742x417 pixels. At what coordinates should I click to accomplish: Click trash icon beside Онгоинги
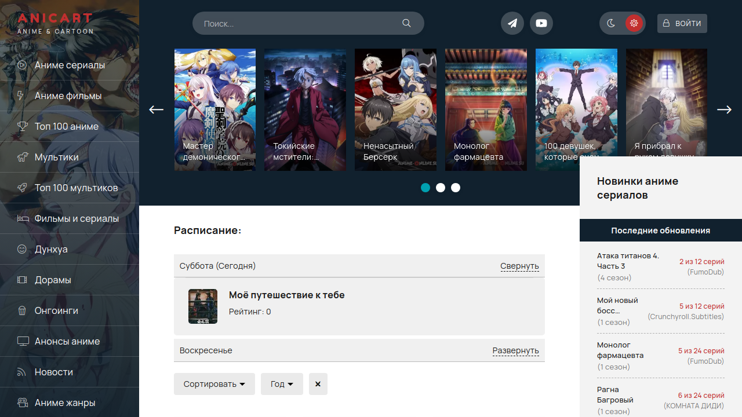click(x=22, y=310)
